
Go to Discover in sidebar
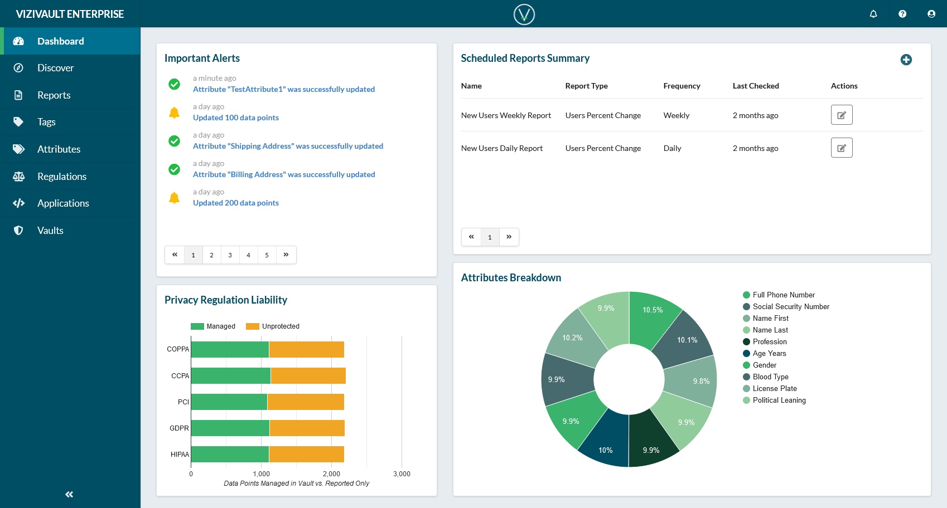coord(70,68)
